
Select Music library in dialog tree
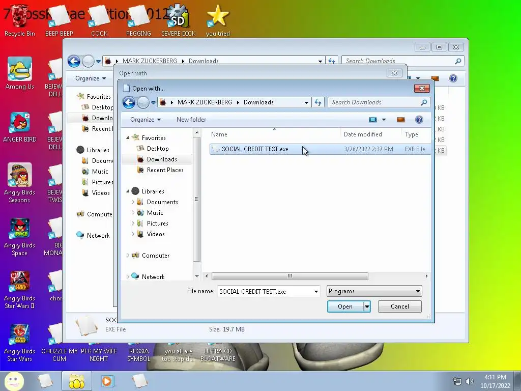point(155,213)
